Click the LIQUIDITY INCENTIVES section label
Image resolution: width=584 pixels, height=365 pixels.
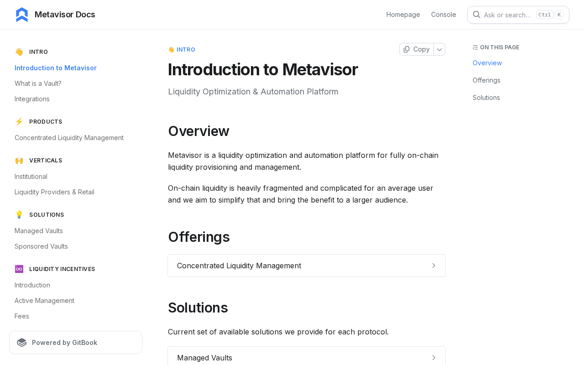[x=62, y=269]
